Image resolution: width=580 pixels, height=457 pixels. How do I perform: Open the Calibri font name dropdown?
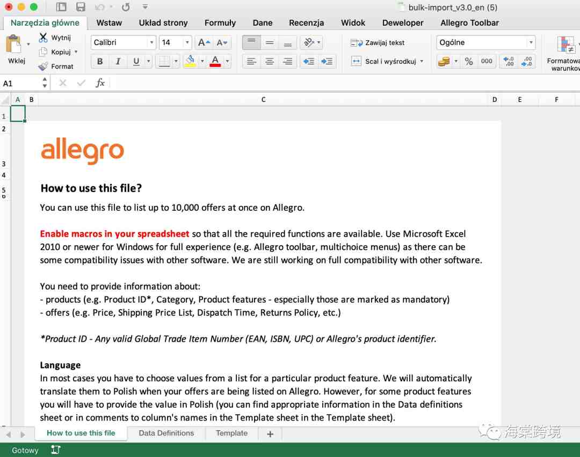pyautogui.click(x=151, y=42)
